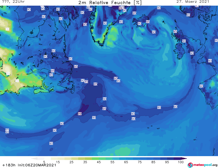Screen dimensions: 218x168
Task: Click the '99' label in mid-Atlantic dark patch
Action: coord(79,114)
